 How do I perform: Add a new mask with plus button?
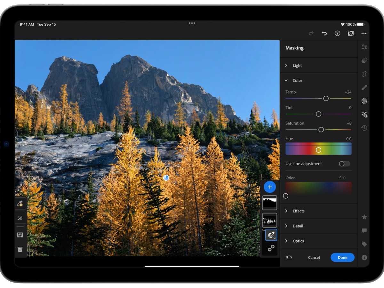pos(270,187)
